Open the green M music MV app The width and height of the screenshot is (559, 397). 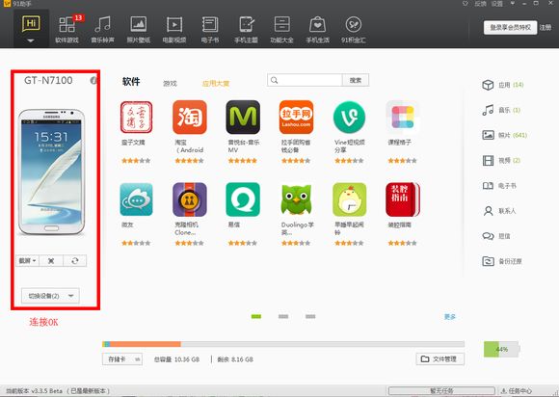[x=243, y=118]
